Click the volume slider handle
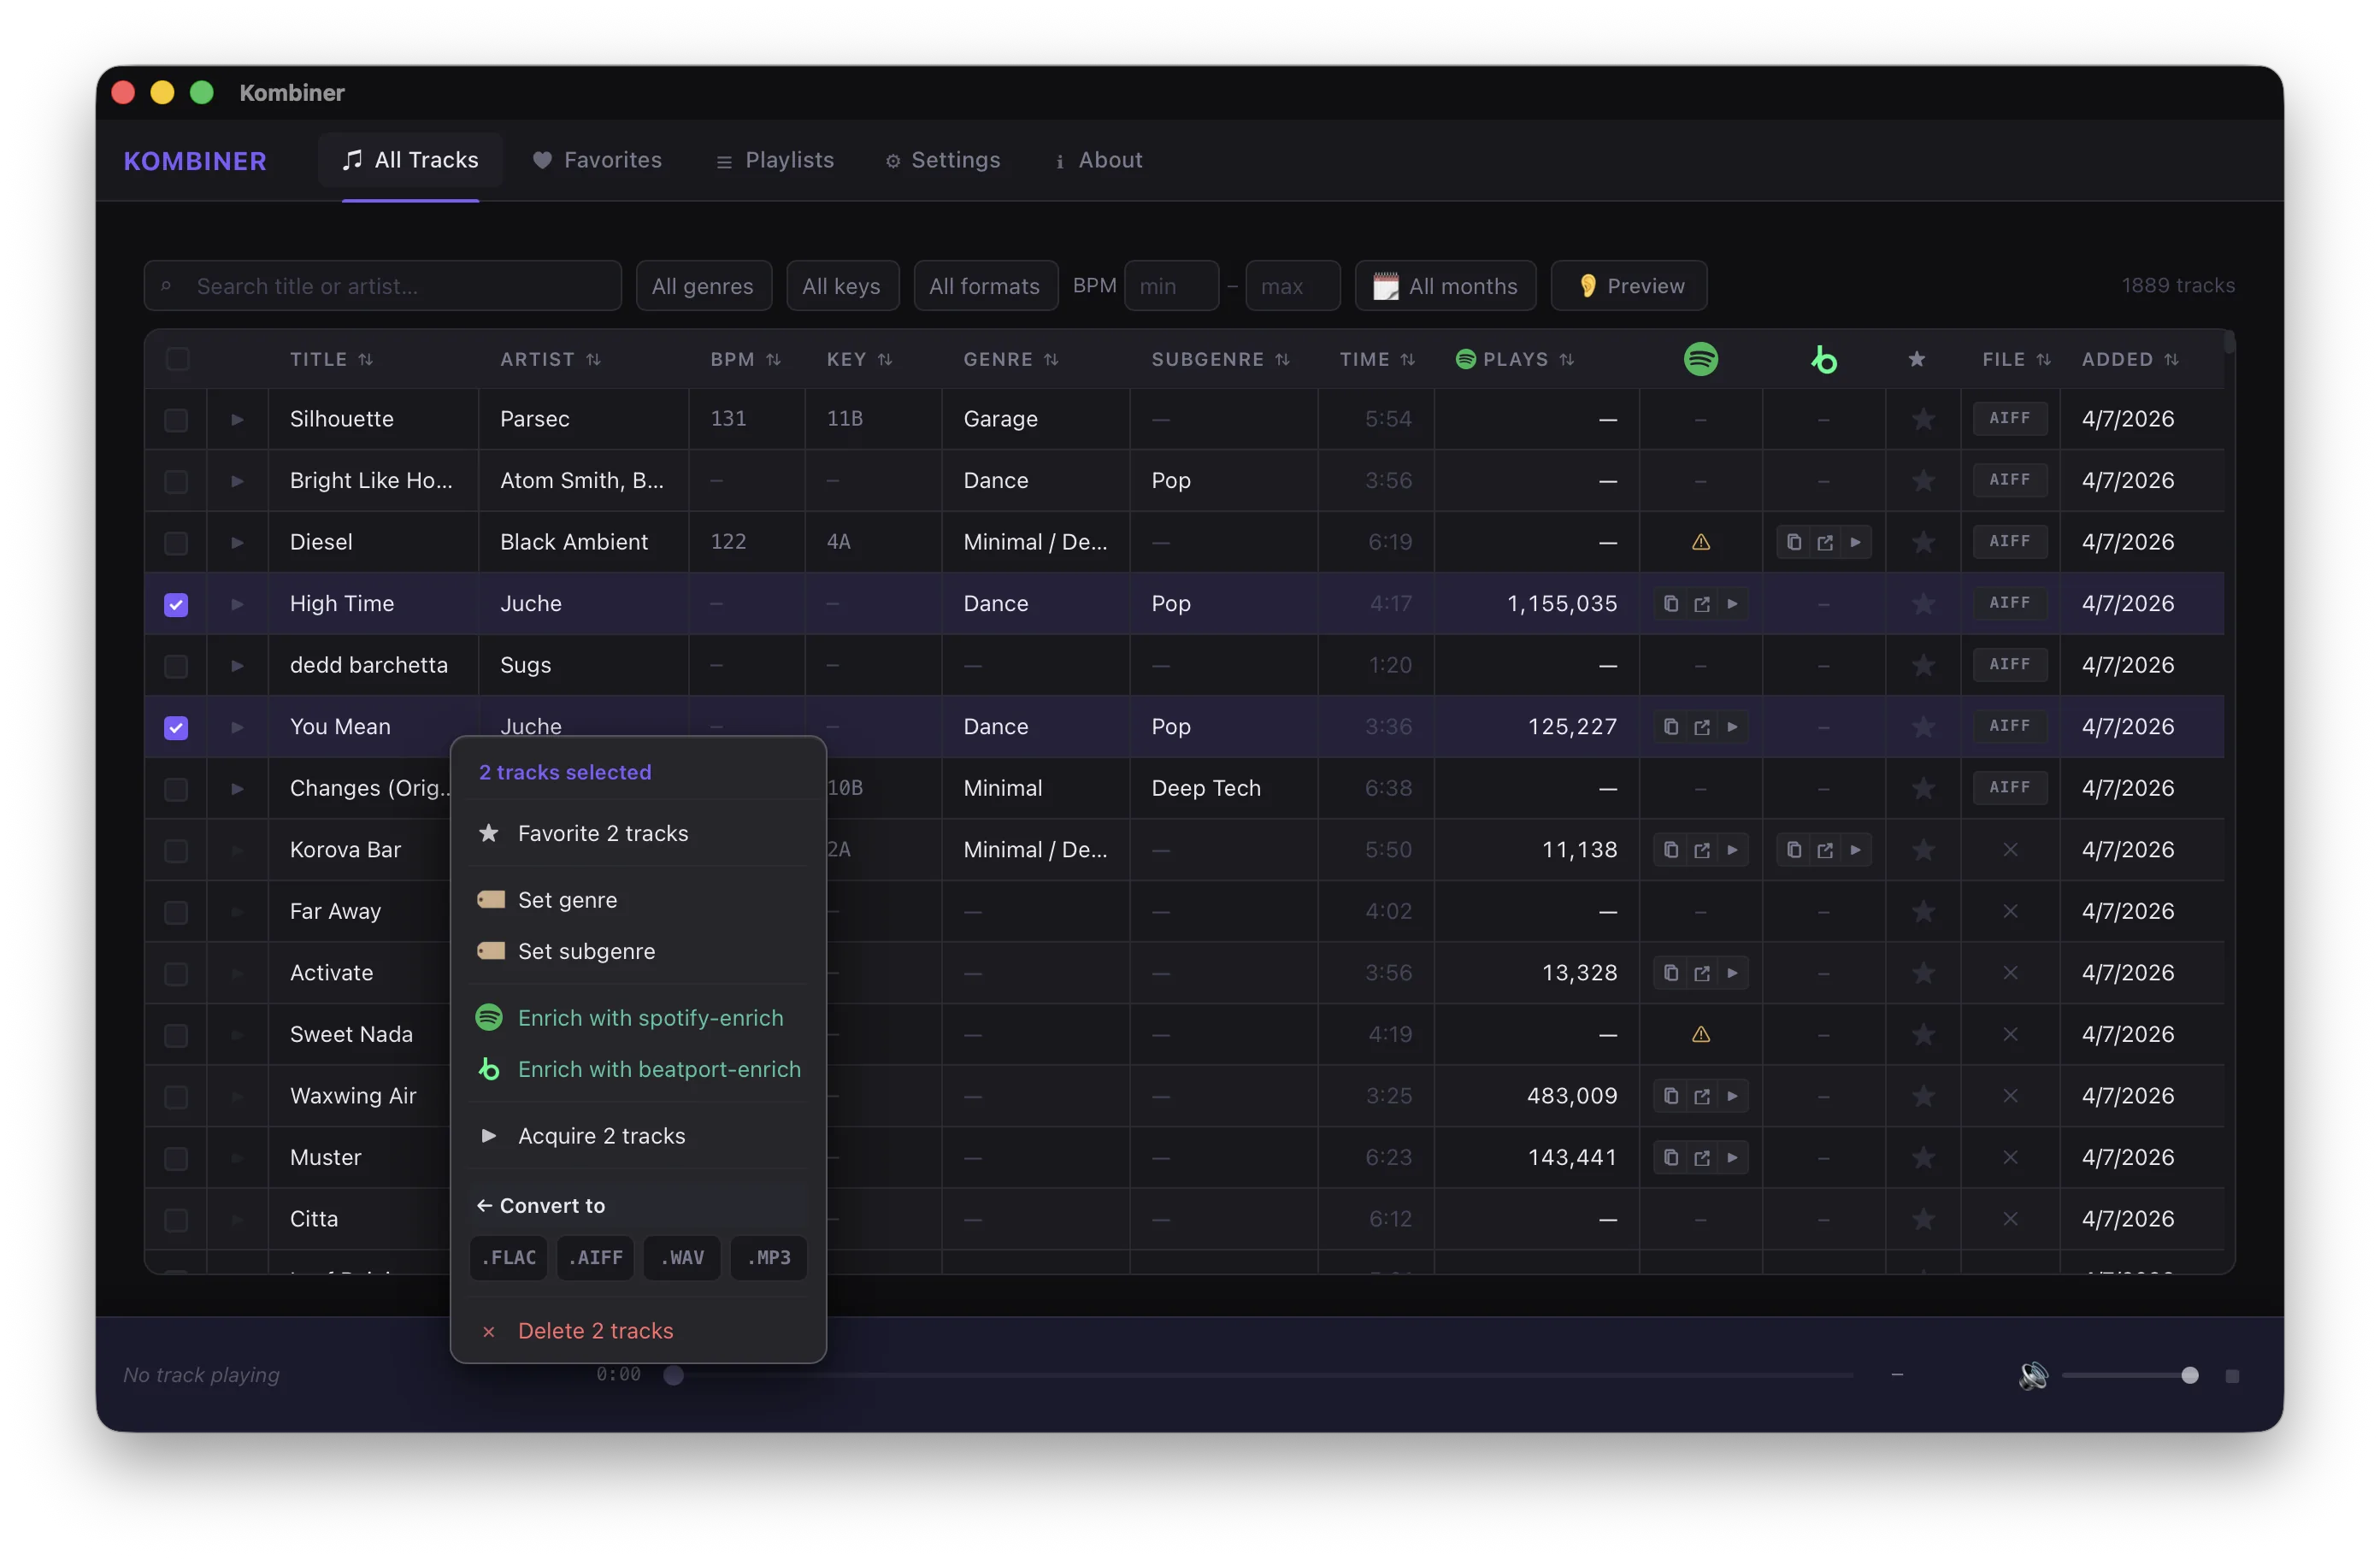The height and width of the screenshot is (1559, 2380). click(x=2189, y=1376)
